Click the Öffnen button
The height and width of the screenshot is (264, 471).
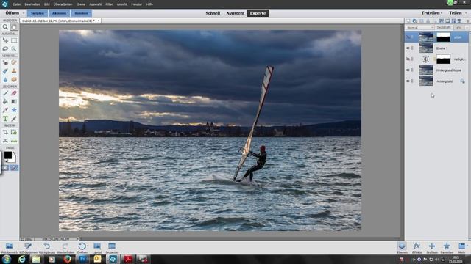click(x=12, y=13)
